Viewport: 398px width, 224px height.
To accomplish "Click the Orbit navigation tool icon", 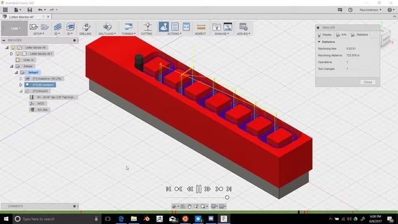I will point(174,206).
